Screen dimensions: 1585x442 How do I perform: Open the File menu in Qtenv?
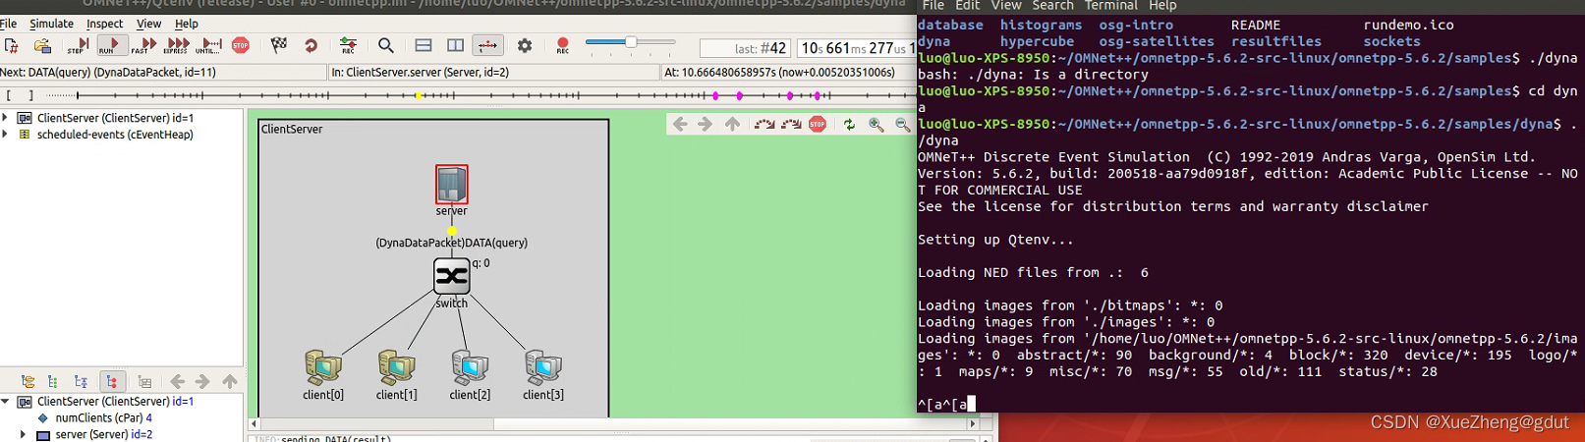click(8, 24)
